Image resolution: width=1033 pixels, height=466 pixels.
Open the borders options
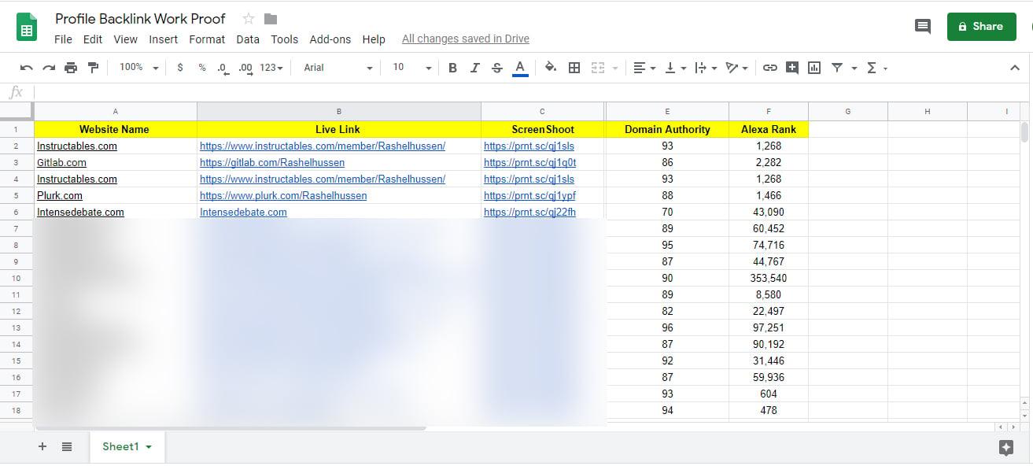pyautogui.click(x=574, y=68)
